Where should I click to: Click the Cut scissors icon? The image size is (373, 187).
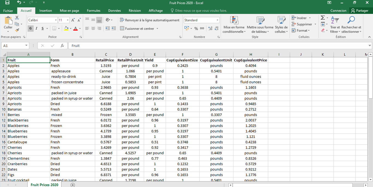tap(17, 18)
